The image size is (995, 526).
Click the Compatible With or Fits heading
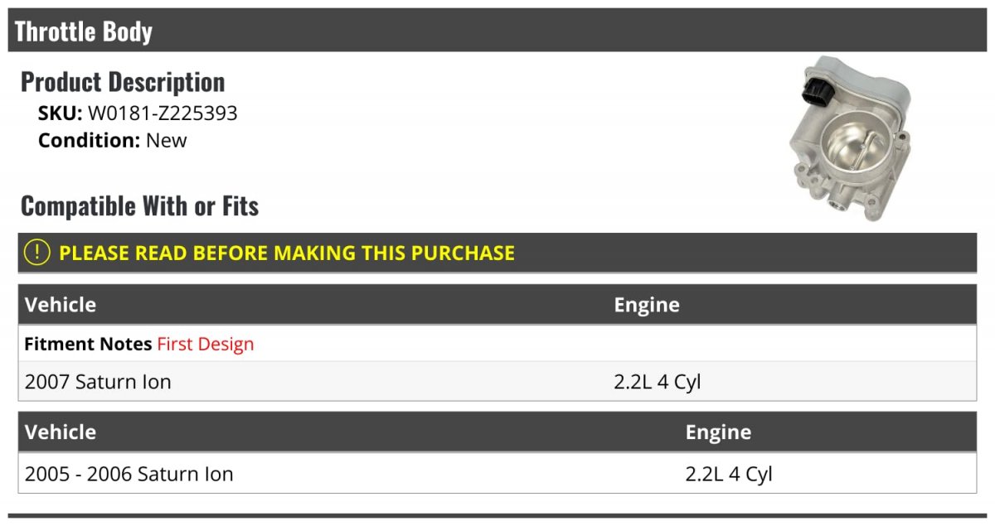click(x=139, y=205)
